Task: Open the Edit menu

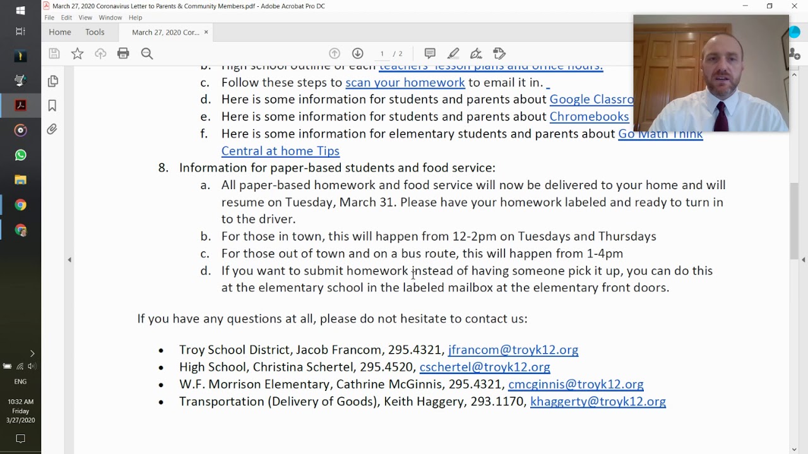Action: 66,18
